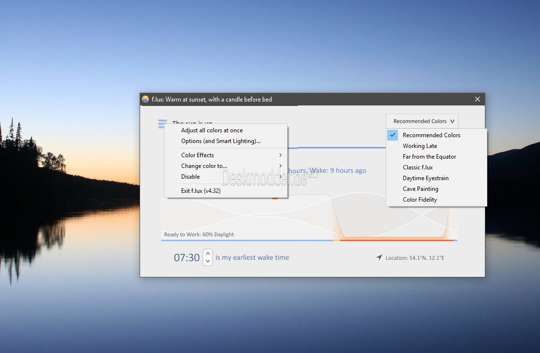Click the f.lux hamburger menu icon

click(x=162, y=124)
